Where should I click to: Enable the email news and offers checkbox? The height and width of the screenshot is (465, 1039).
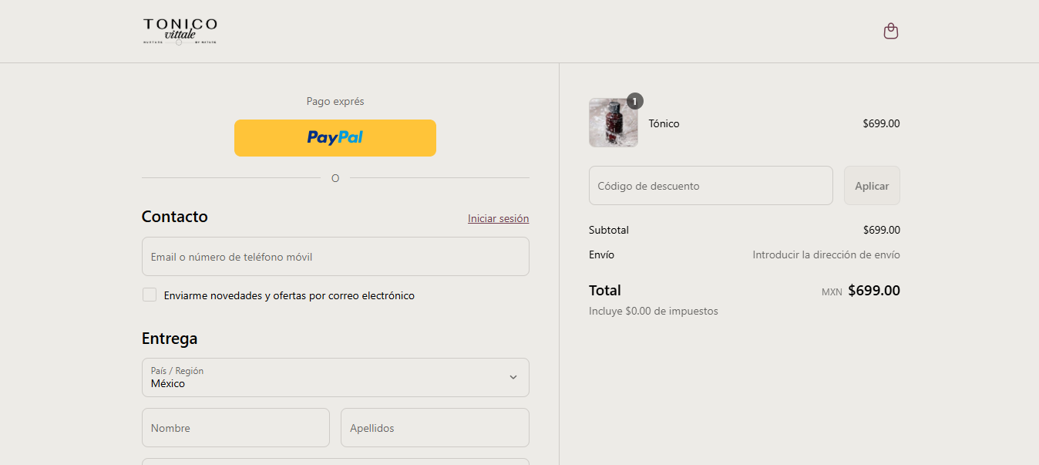pyautogui.click(x=150, y=295)
